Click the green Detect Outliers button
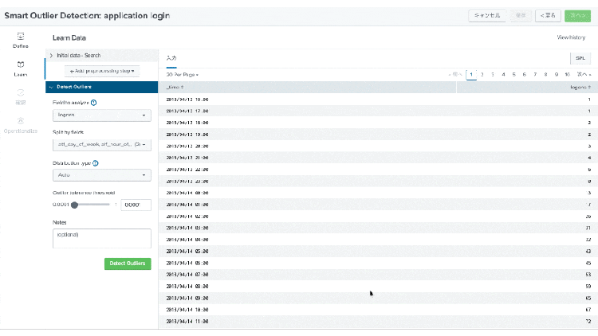The width and height of the screenshot is (598, 336). (128, 264)
